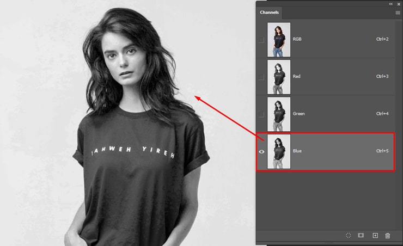403x246 pixels.
Task: Click Save selection as channel icon
Action: pos(361,235)
